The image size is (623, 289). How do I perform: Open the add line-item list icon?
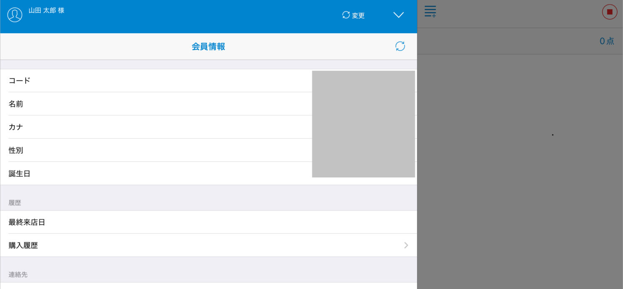(x=430, y=11)
